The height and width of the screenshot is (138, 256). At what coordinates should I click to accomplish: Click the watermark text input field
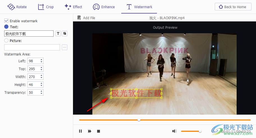[29, 34]
